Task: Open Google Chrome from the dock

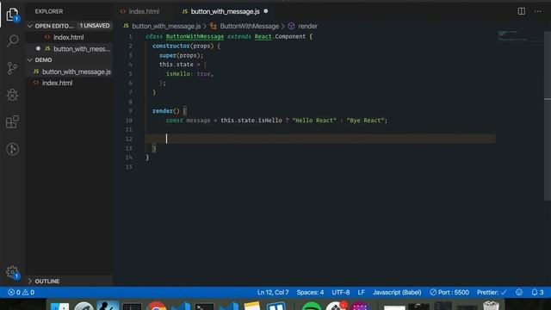Action: (x=156, y=306)
